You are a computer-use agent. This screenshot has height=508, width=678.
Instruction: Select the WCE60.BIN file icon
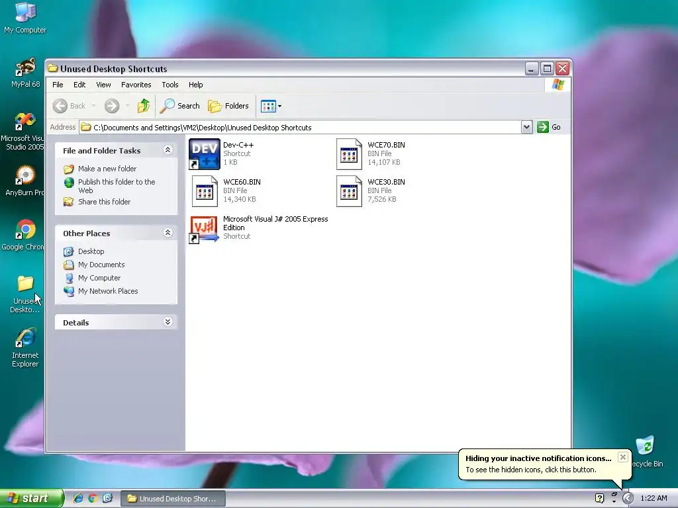pos(205,191)
